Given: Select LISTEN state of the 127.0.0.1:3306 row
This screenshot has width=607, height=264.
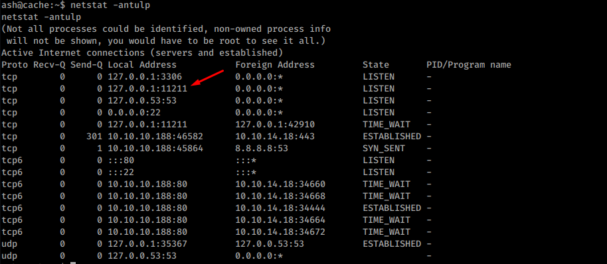Looking at the screenshot, I should click(379, 77).
